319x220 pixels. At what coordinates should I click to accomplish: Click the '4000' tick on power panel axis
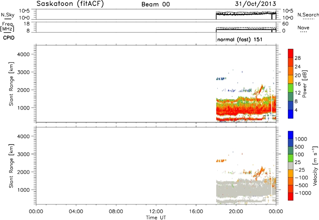(x=24, y=54)
